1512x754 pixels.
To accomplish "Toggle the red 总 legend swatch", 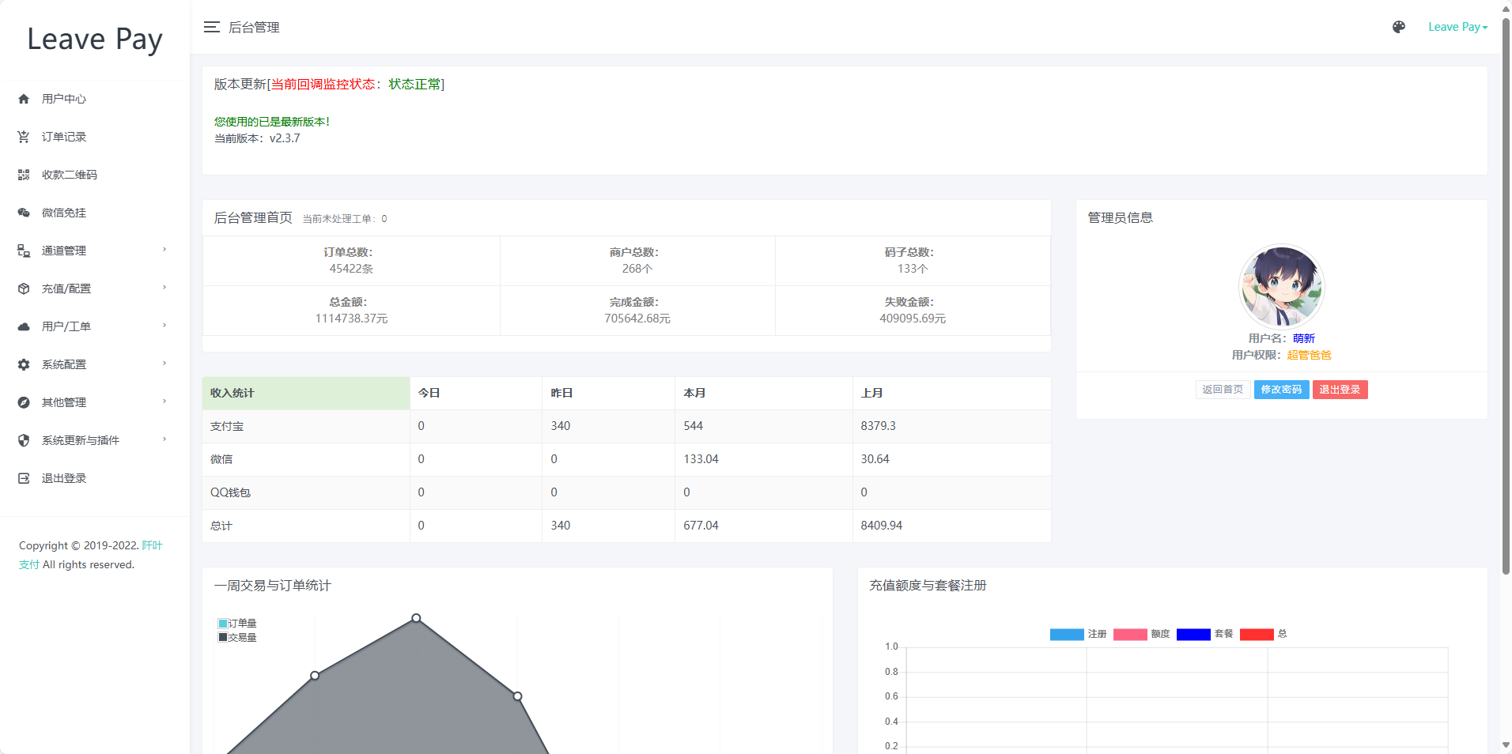I will click(x=1257, y=634).
